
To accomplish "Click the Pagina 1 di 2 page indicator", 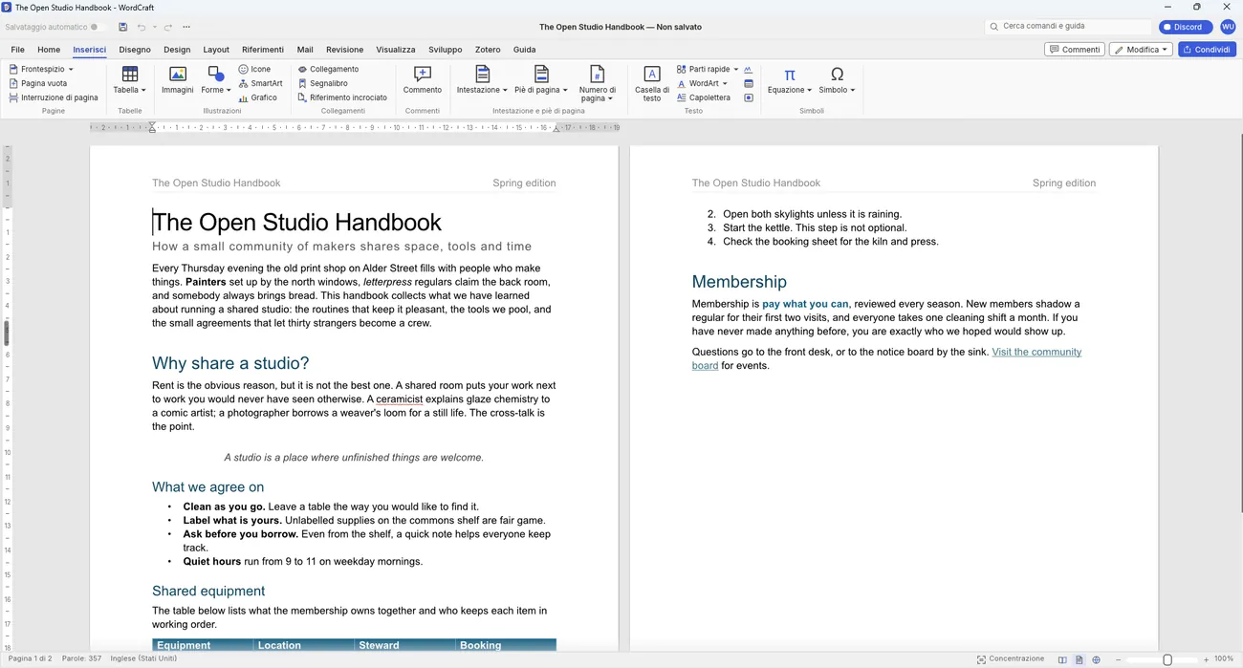I will pyautogui.click(x=30, y=658).
